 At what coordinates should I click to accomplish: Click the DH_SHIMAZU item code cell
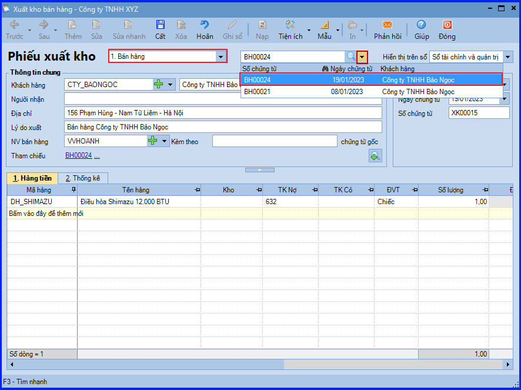point(42,202)
